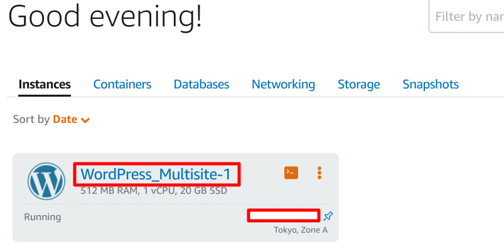The image size is (504, 249).
Task: Click the Running status text
Action: click(x=43, y=217)
